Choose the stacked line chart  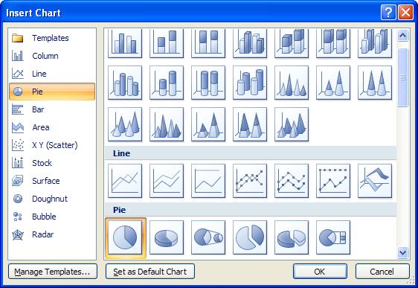tap(167, 181)
